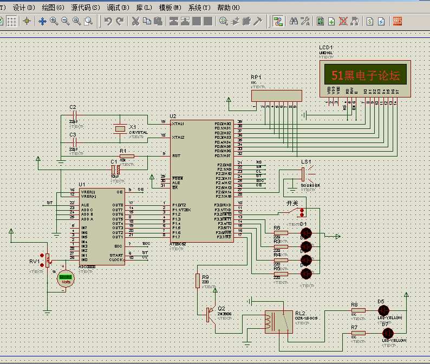
Task: Click the RV1 potentiometer adjust arrow
Action: click(x=42, y=256)
